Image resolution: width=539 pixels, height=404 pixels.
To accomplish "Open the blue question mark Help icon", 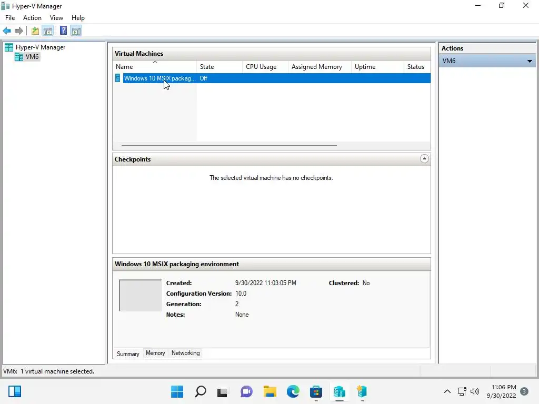I will [63, 31].
